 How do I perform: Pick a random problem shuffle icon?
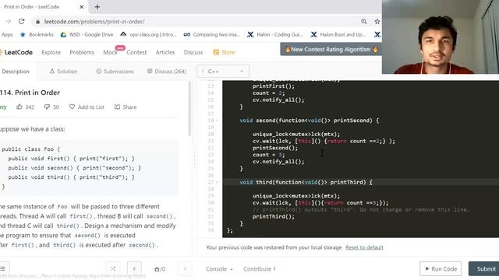point(113,269)
